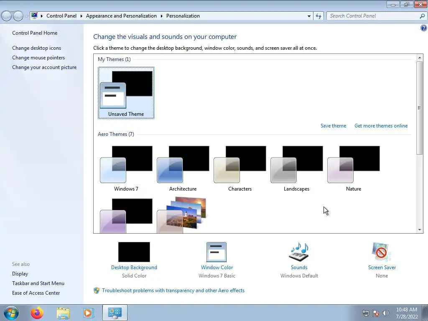Image resolution: width=428 pixels, height=321 pixels.
Task: Expand arrow after Control Panel breadcrumb
Action: click(x=82, y=16)
